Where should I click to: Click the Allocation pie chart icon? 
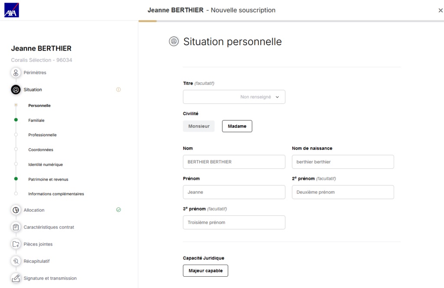(x=16, y=210)
